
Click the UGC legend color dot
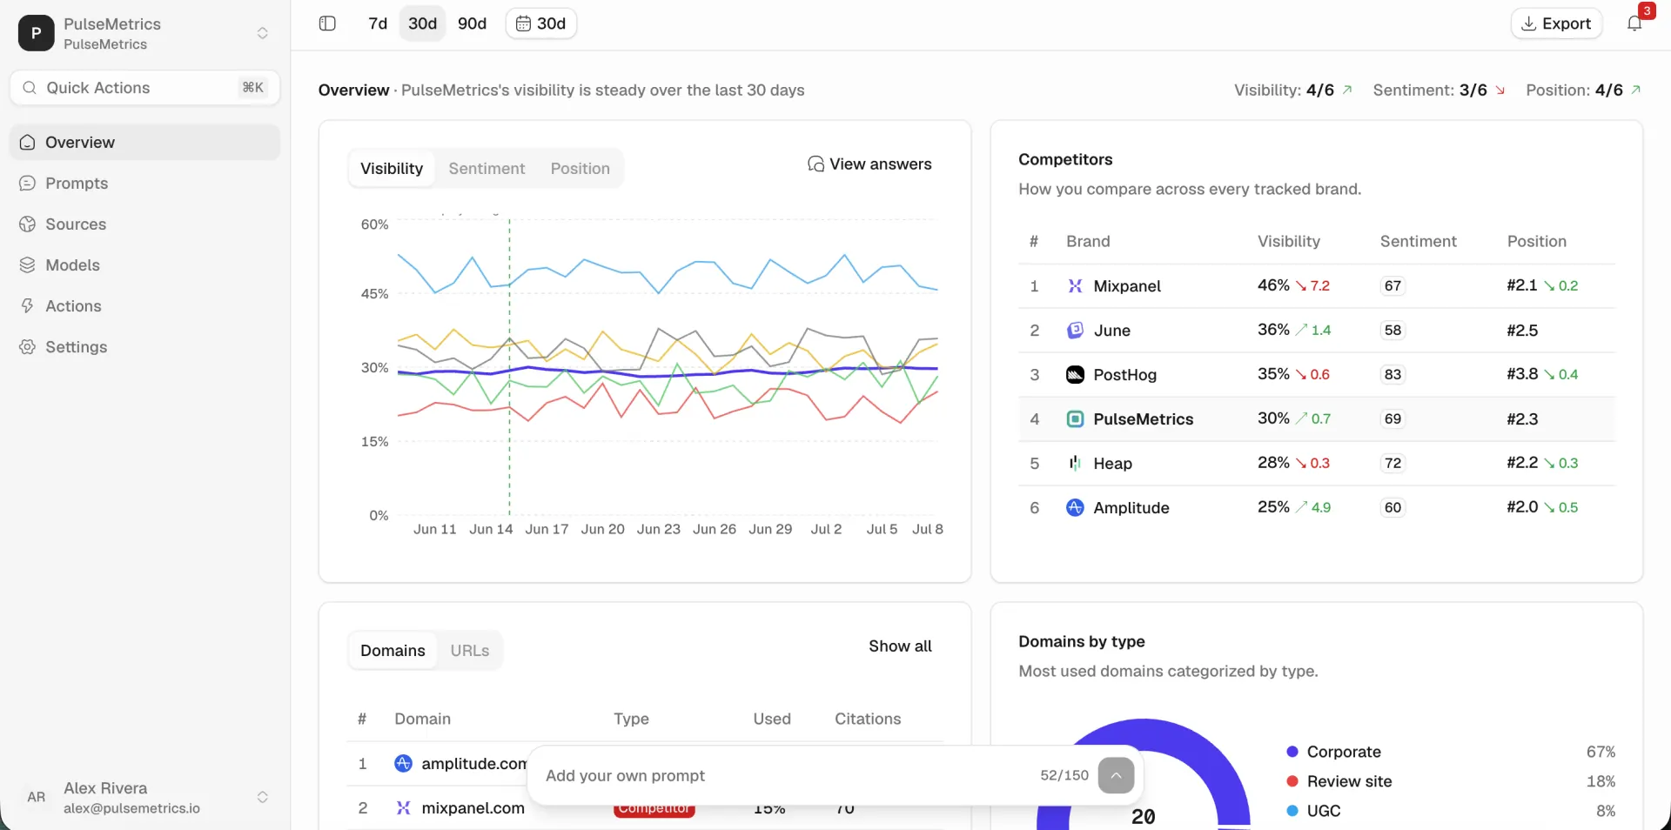(1292, 811)
